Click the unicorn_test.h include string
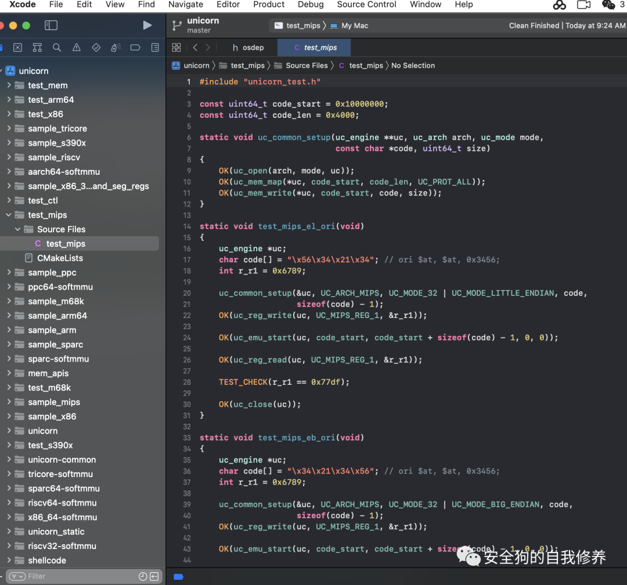The width and height of the screenshot is (627, 585). click(282, 82)
